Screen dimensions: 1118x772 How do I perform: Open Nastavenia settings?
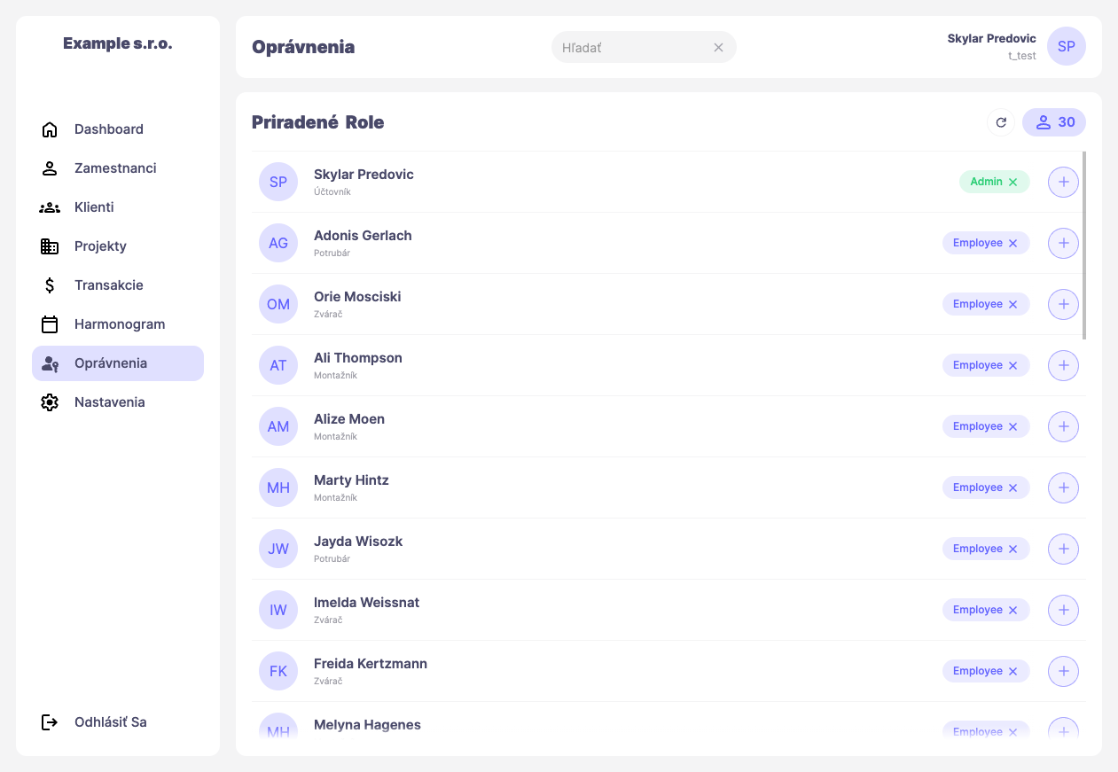pos(109,402)
